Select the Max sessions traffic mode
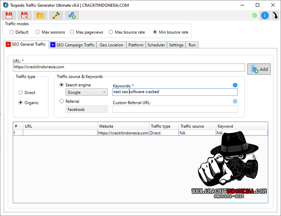This screenshot has height=216, width=281. [x=38, y=32]
